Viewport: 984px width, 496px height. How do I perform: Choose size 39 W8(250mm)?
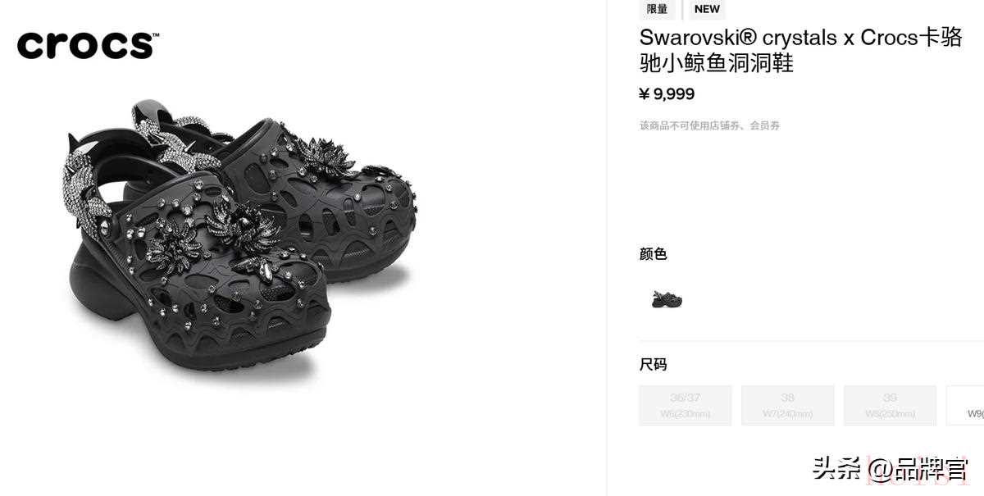pyautogui.click(x=890, y=405)
